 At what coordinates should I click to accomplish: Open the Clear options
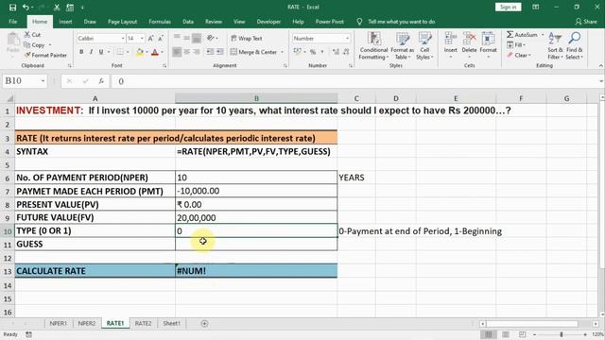pos(519,55)
